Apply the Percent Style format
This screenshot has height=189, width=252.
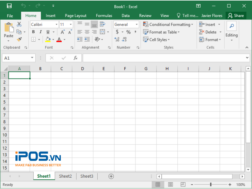(129, 32)
